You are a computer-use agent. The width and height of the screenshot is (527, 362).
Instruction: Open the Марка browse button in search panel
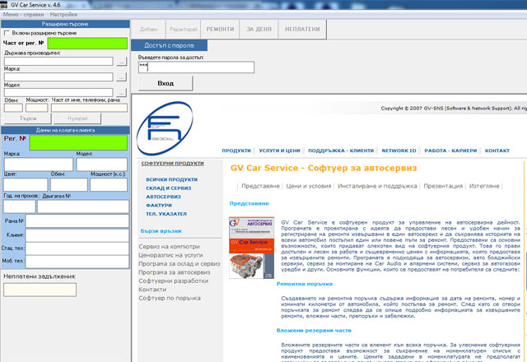pos(121,77)
